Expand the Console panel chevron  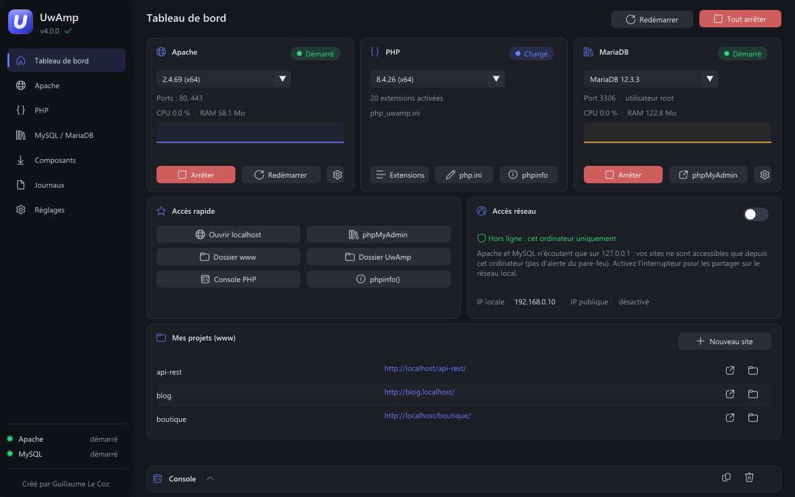pos(210,478)
